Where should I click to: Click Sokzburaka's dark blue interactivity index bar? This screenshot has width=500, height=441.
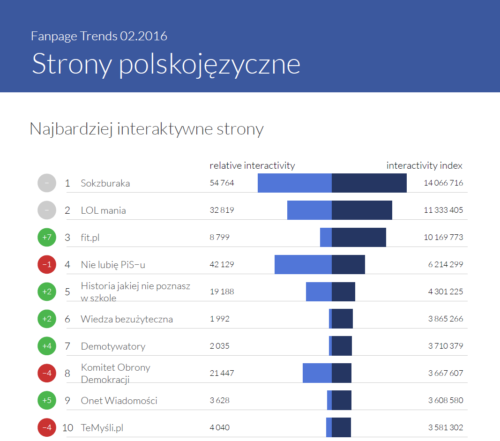coord(369,183)
